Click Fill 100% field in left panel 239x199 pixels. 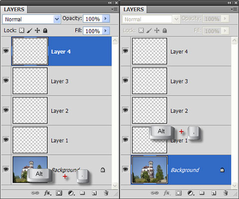pyautogui.click(x=93, y=31)
